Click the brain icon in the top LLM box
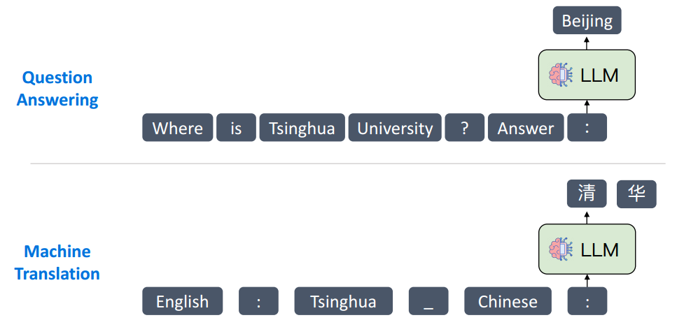 click(559, 75)
